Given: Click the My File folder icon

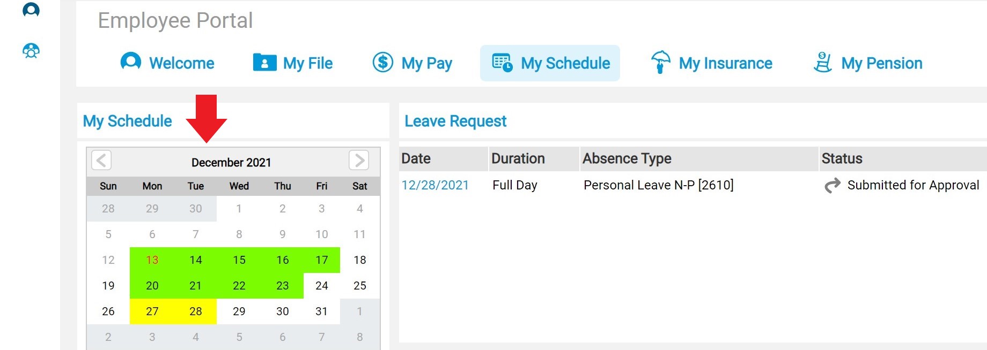Looking at the screenshot, I should click(x=264, y=63).
